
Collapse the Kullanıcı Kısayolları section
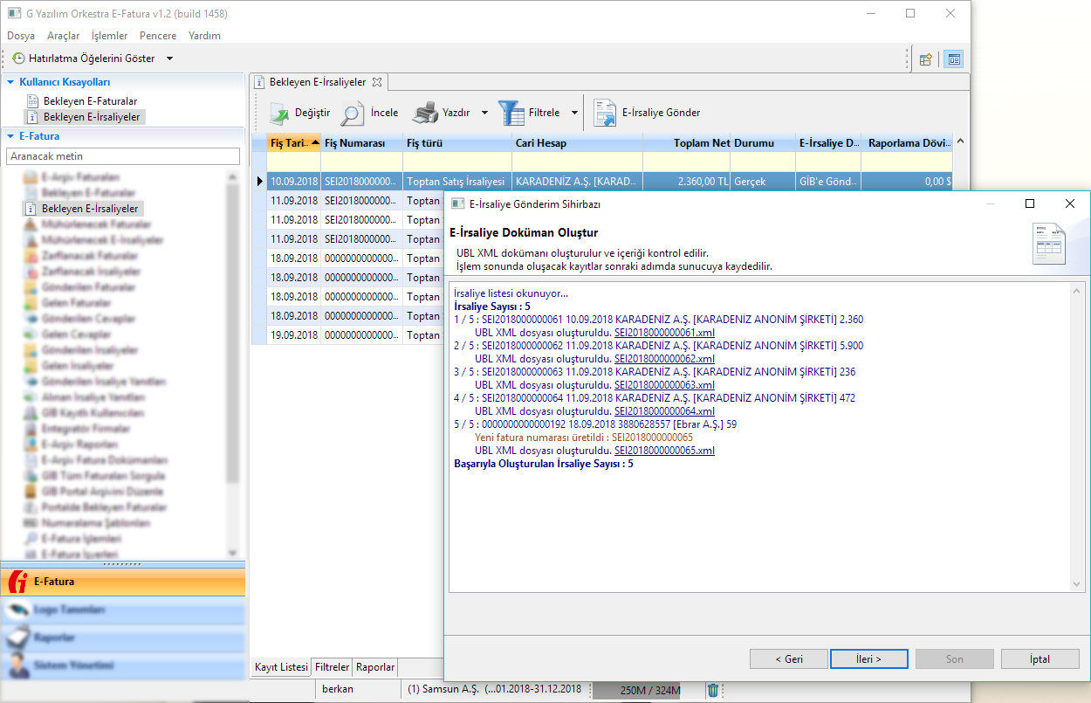(x=10, y=82)
